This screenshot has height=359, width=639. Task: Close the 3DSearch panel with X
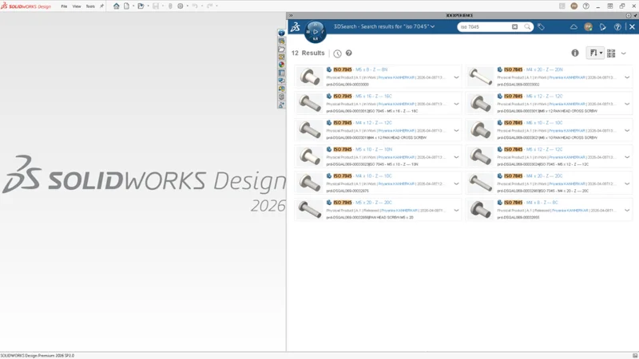coord(632,27)
